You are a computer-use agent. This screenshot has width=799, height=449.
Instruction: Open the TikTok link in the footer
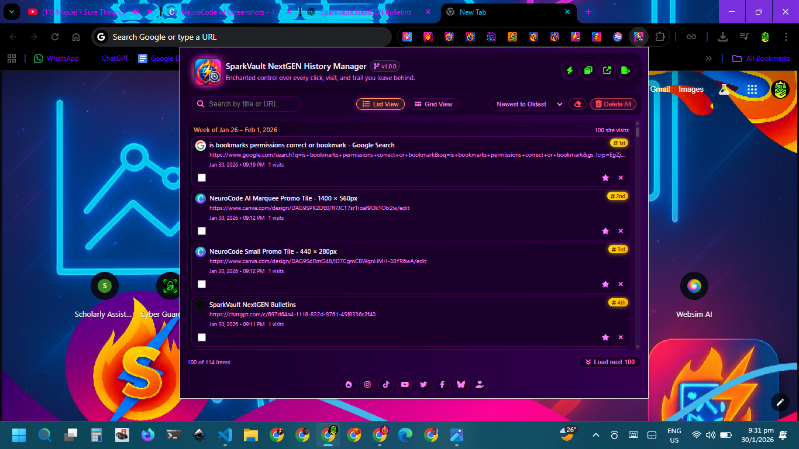[x=386, y=385]
